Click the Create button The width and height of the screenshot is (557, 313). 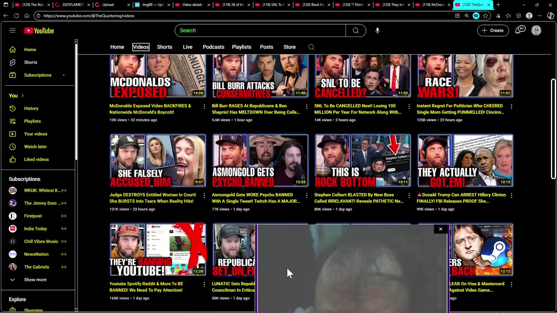point(493,30)
